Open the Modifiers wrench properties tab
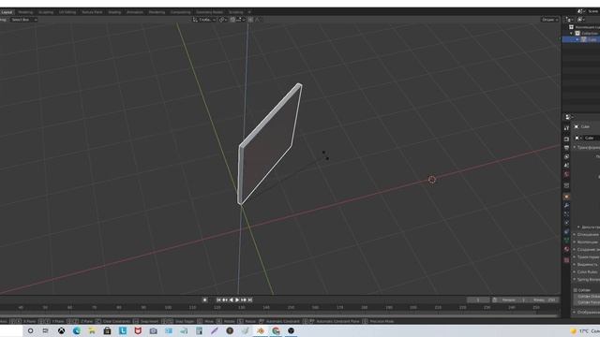This screenshot has height=337, width=600. 566,205
